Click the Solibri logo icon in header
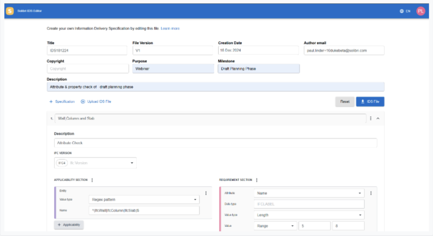433x236 pixels. click(x=10, y=11)
